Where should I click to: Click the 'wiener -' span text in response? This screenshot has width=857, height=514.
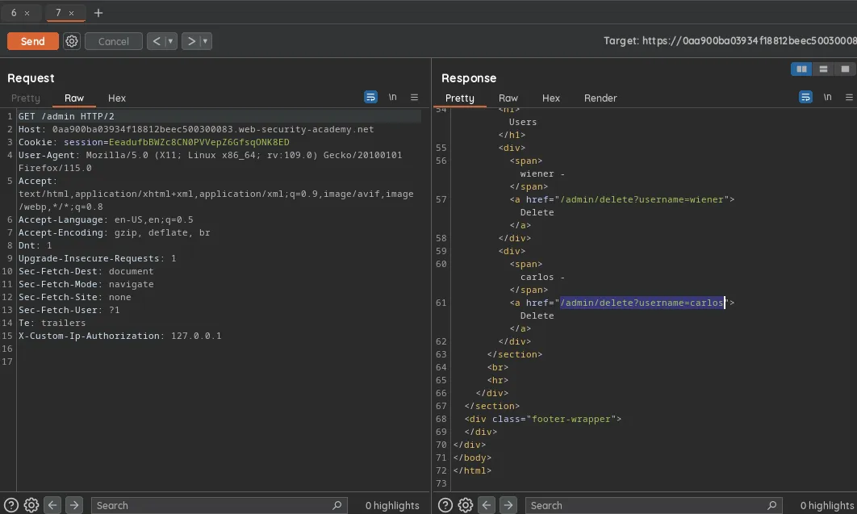[x=542, y=173]
